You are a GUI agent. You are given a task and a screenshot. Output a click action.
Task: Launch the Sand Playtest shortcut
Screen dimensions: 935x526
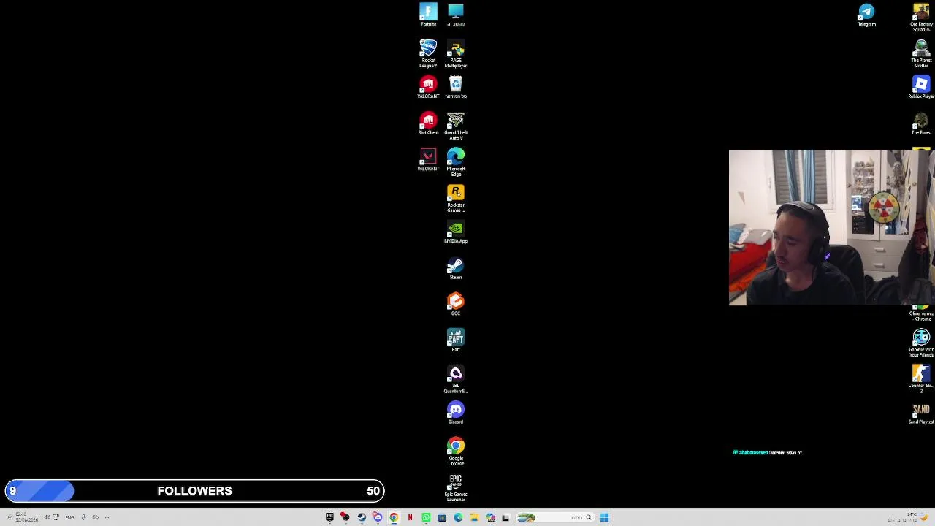(921, 413)
